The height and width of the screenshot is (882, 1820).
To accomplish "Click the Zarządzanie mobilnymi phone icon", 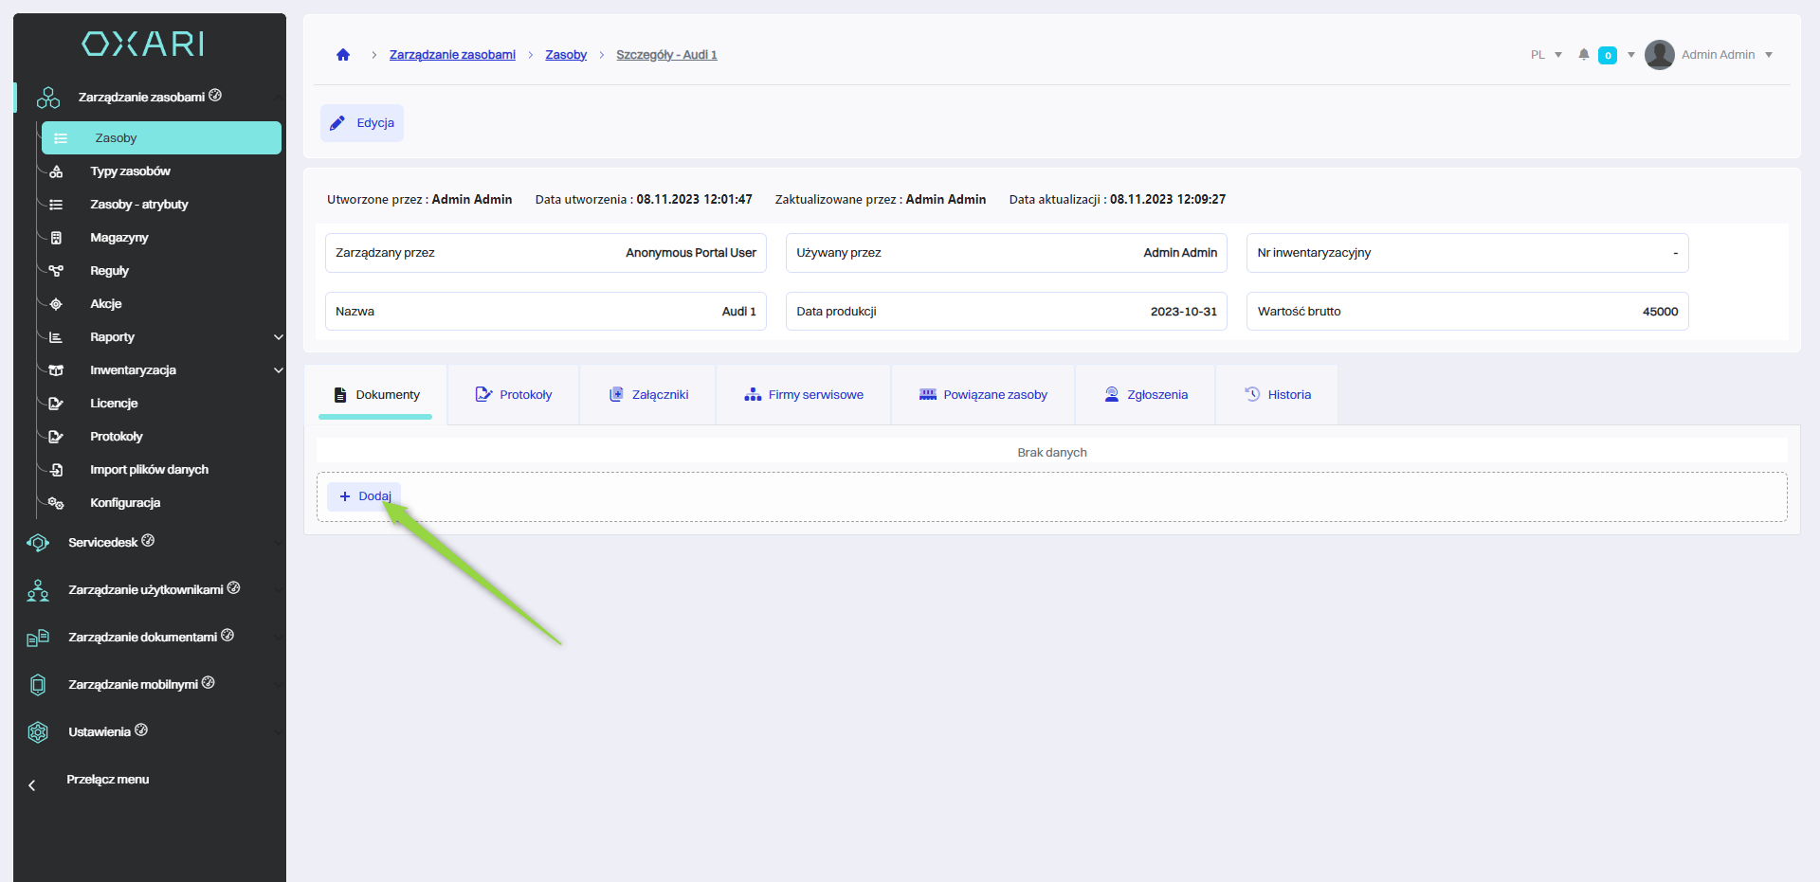I will pos(38,685).
